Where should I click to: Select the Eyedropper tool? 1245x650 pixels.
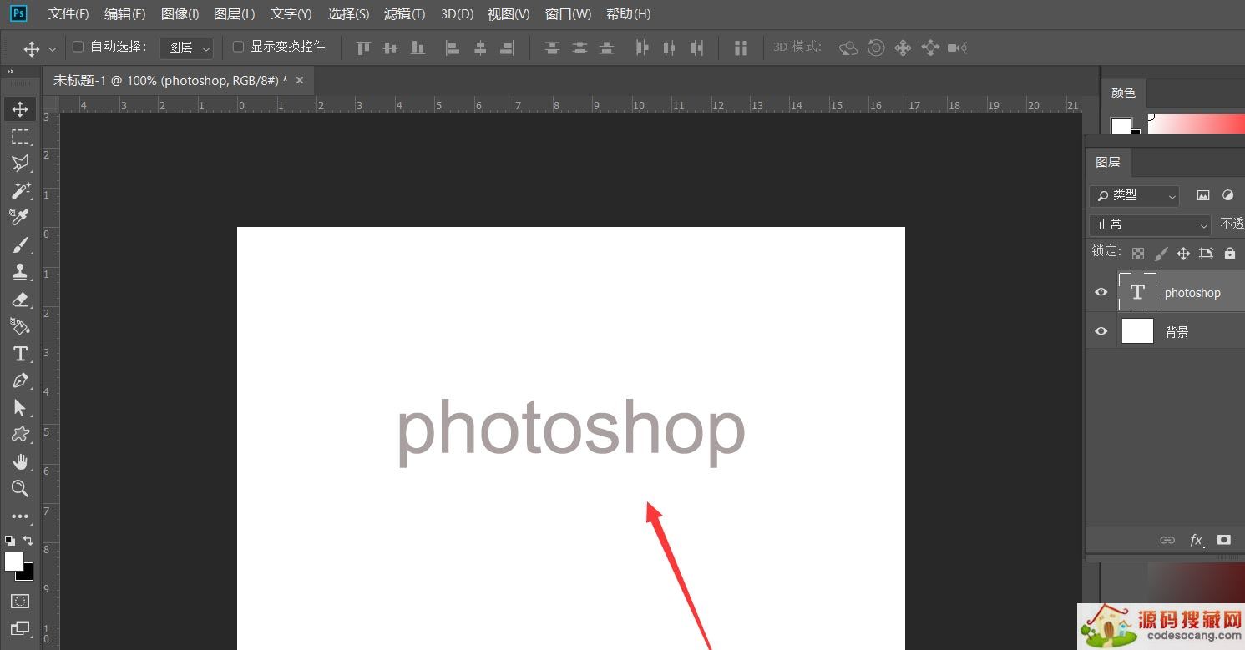pos(20,217)
